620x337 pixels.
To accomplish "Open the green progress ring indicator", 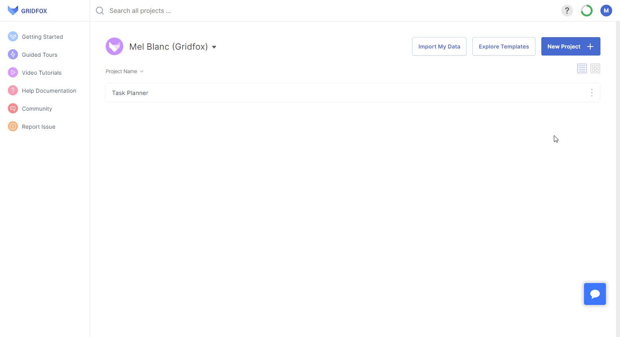I will (x=586, y=11).
